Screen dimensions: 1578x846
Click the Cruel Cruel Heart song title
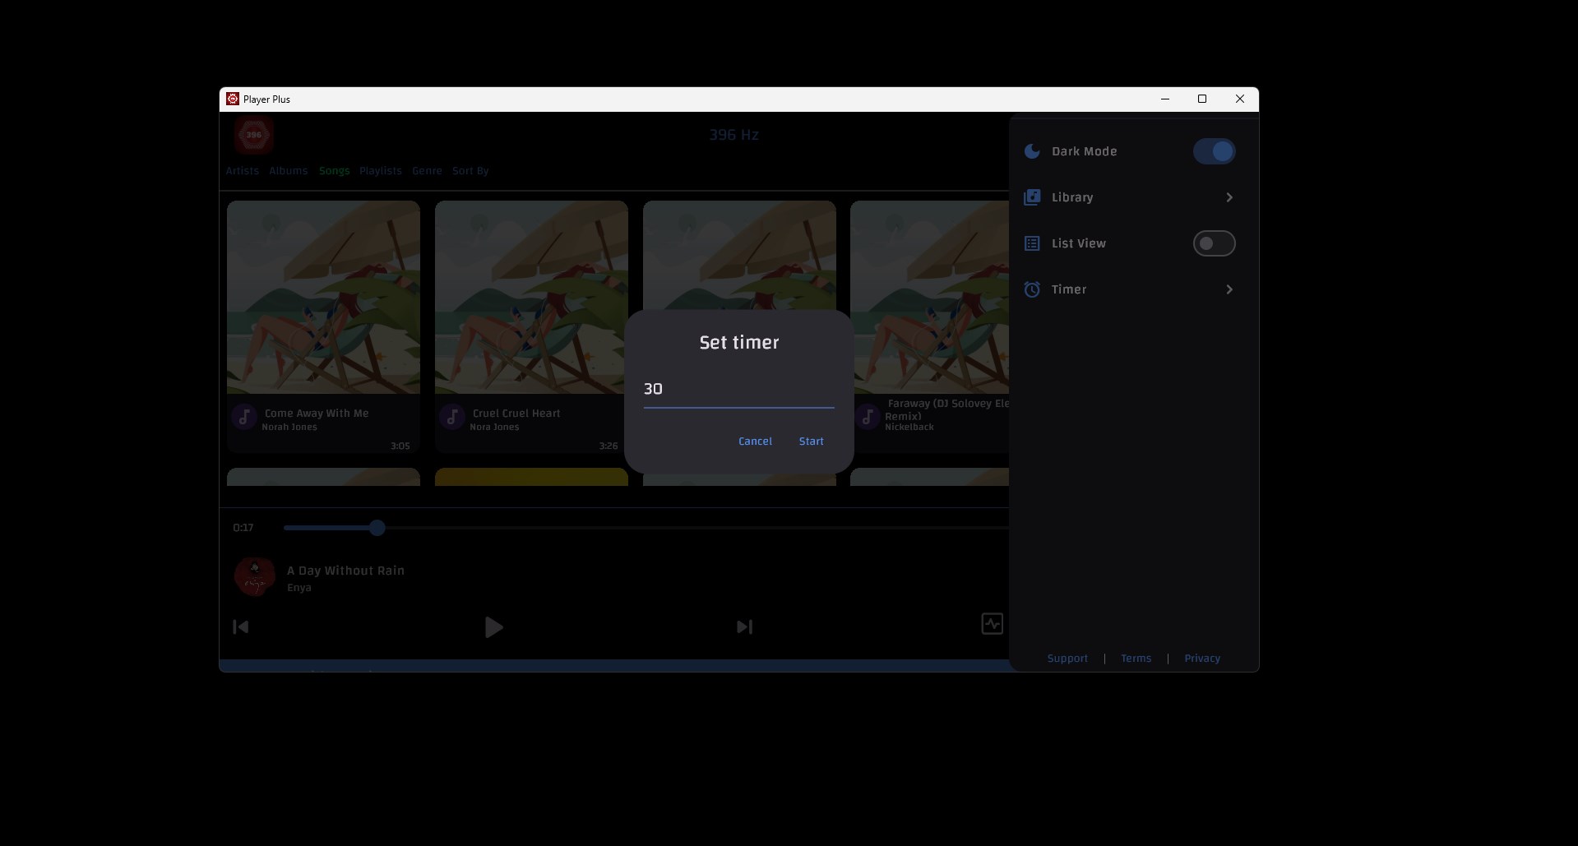tap(516, 414)
